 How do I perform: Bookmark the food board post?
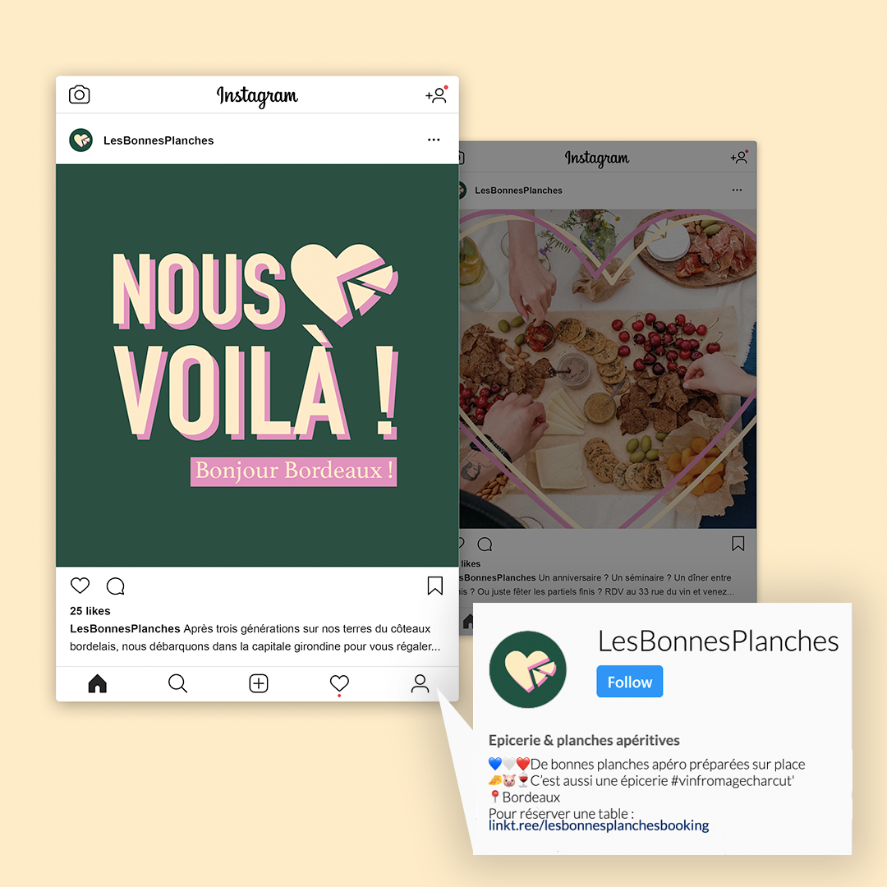pos(738,544)
